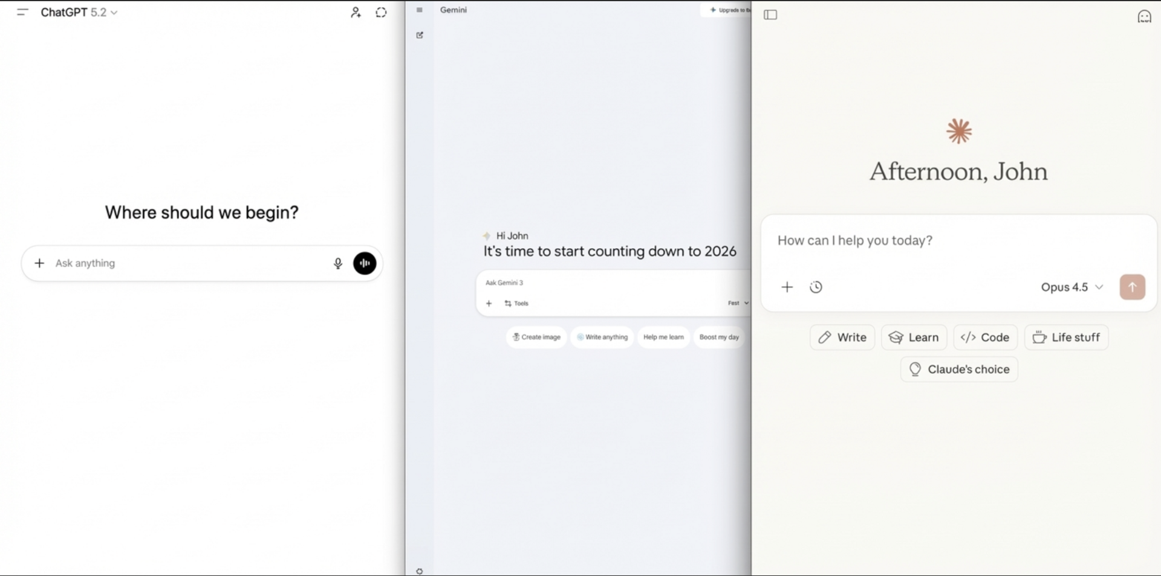The height and width of the screenshot is (576, 1161).
Task: Open the ChatGPT 5.2 model dropdown
Action: click(x=79, y=13)
